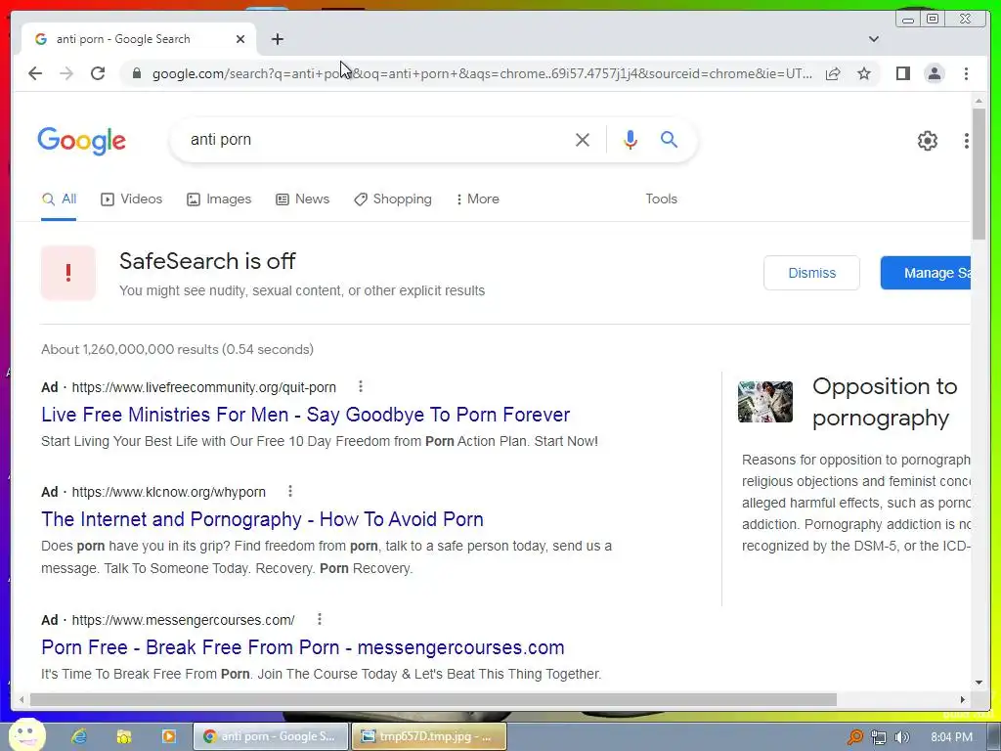Image resolution: width=1001 pixels, height=751 pixels.
Task: Open a new tab with plus button
Action: 277,39
